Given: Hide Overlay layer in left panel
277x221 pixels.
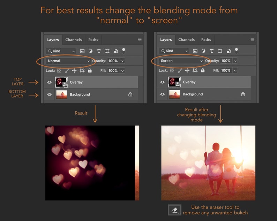Looking at the screenshot, I should (x=50, y=82).
